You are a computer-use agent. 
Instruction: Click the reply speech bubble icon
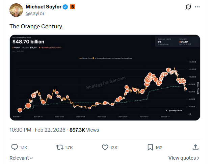[x=15, y=147]
